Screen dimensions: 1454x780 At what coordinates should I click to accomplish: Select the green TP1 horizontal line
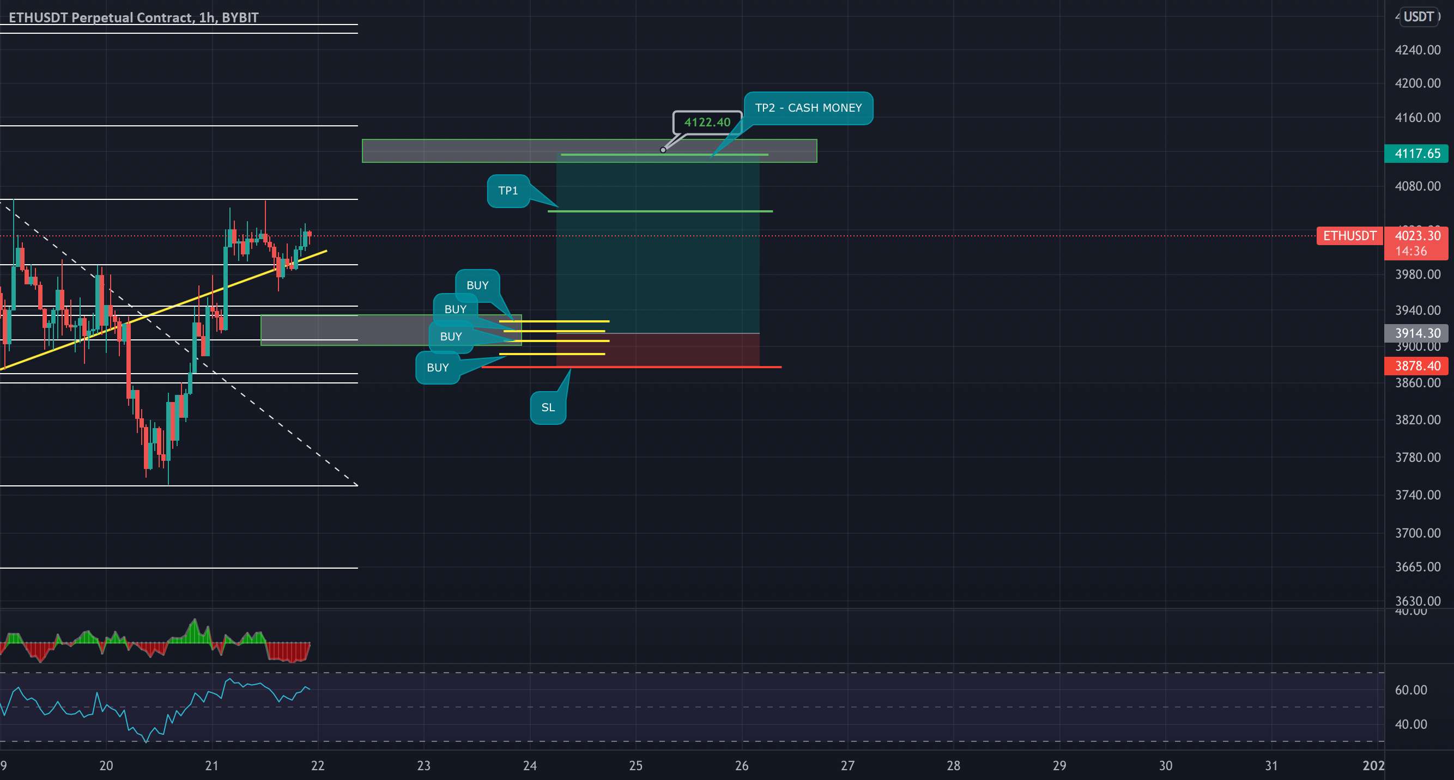(x=660, y=211)
